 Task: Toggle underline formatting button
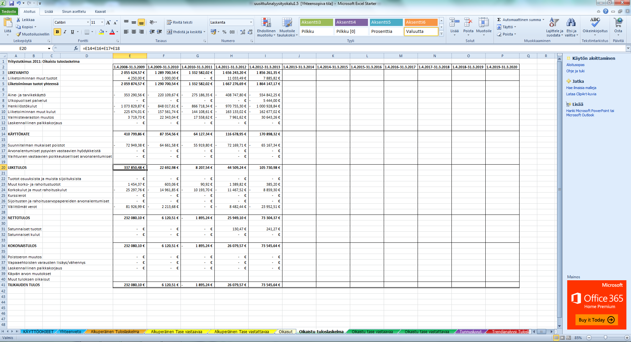[72, 32]
